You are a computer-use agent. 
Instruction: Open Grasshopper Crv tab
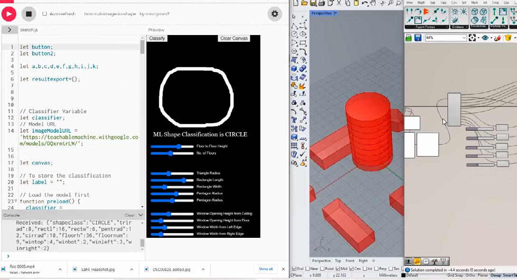click(454, 2)
